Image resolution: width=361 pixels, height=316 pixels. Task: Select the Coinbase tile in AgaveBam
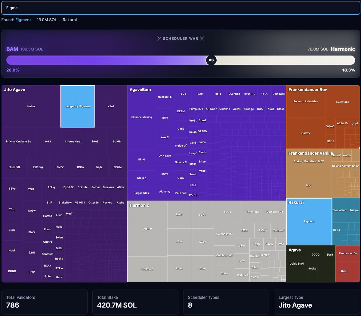click(279, 94)
